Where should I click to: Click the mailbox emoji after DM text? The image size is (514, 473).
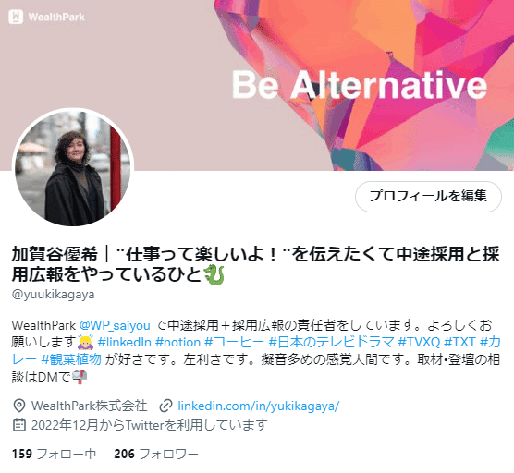tap(80, 377)
